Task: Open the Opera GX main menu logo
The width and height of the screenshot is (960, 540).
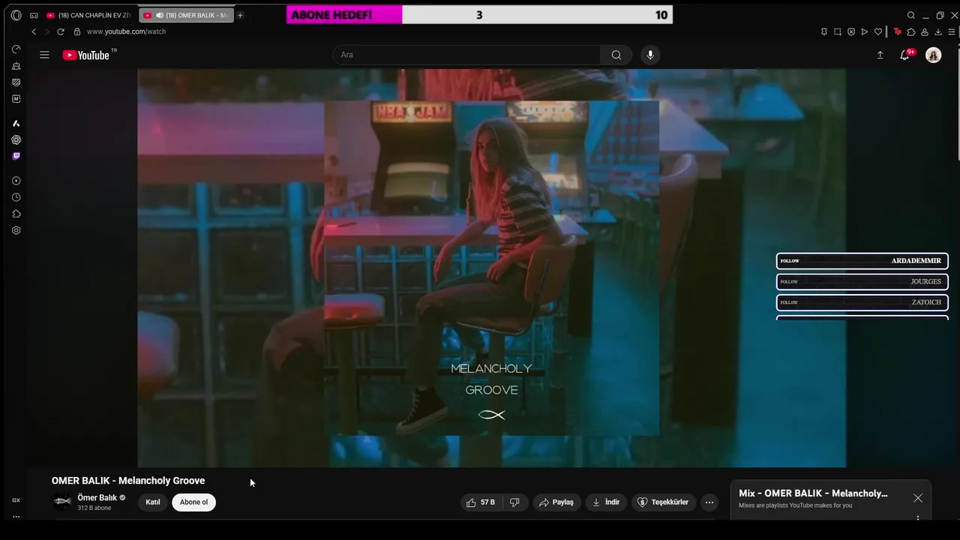Action: (16, 15)
